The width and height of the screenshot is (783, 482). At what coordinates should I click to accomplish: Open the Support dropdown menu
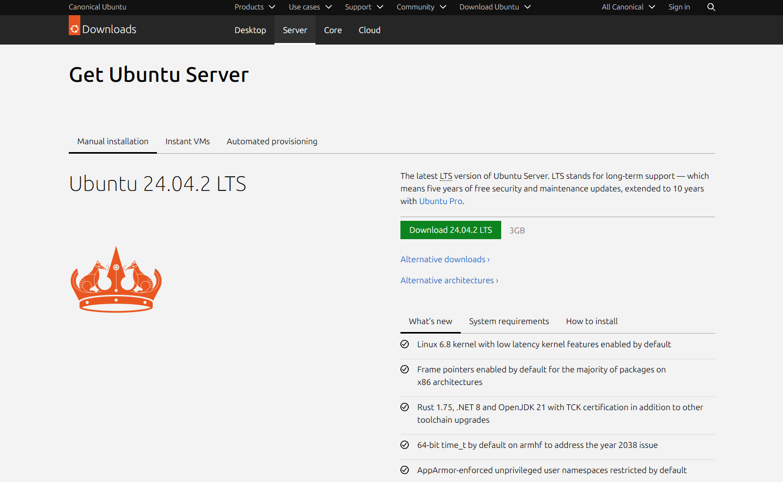click(x=364, y=7)
